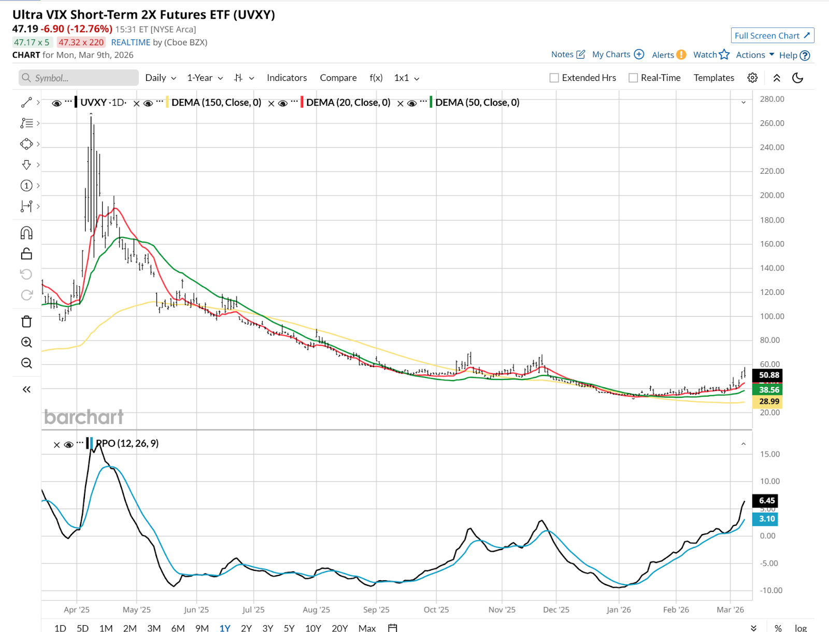Open chart settings gear

[753, 78]
